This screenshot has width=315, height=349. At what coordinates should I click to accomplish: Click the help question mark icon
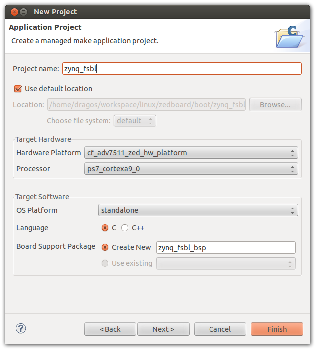point(21,328)
